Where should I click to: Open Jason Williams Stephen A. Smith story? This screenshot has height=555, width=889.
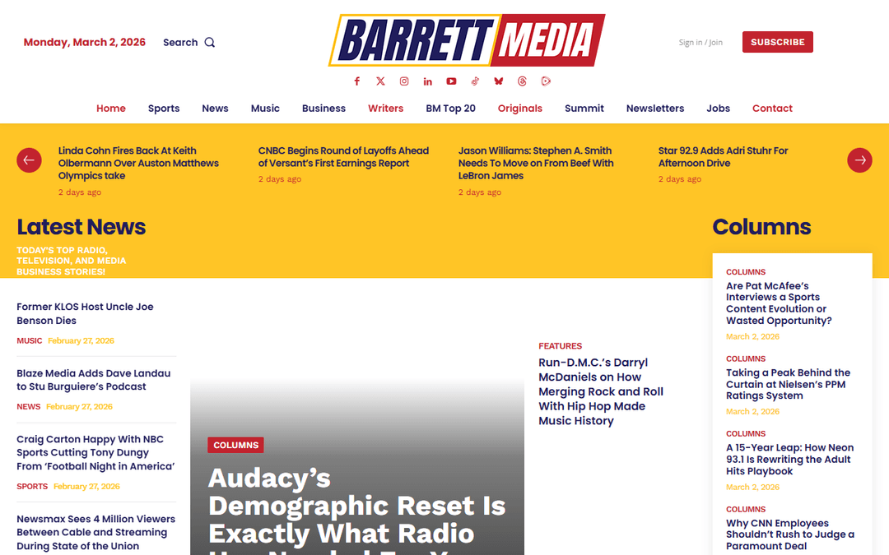click(536, 163)
